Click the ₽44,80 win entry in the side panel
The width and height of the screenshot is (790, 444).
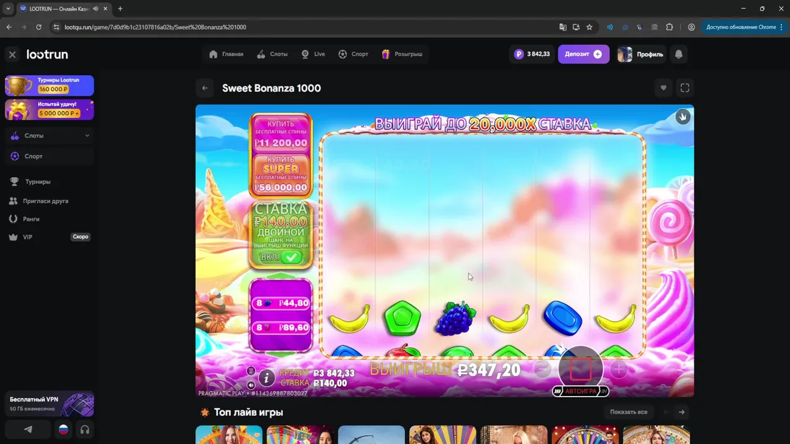[x=281, y=303]
